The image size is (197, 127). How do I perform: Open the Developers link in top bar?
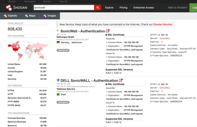[x=30, y=2]
